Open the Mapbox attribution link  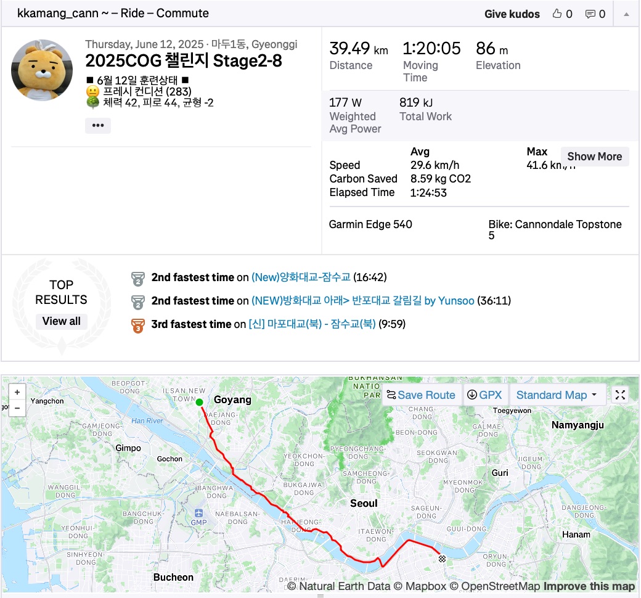click(420, 586)
